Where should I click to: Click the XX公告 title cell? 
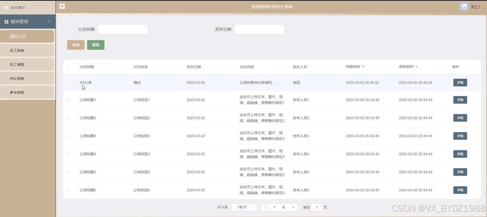click(86, 83)
